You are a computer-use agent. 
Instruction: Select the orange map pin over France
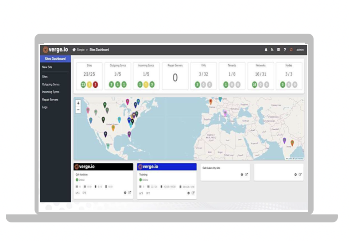point(211,101)
